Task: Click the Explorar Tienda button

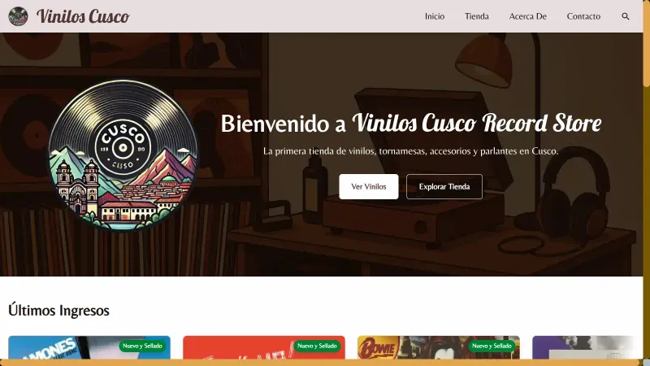Action: 444,187
